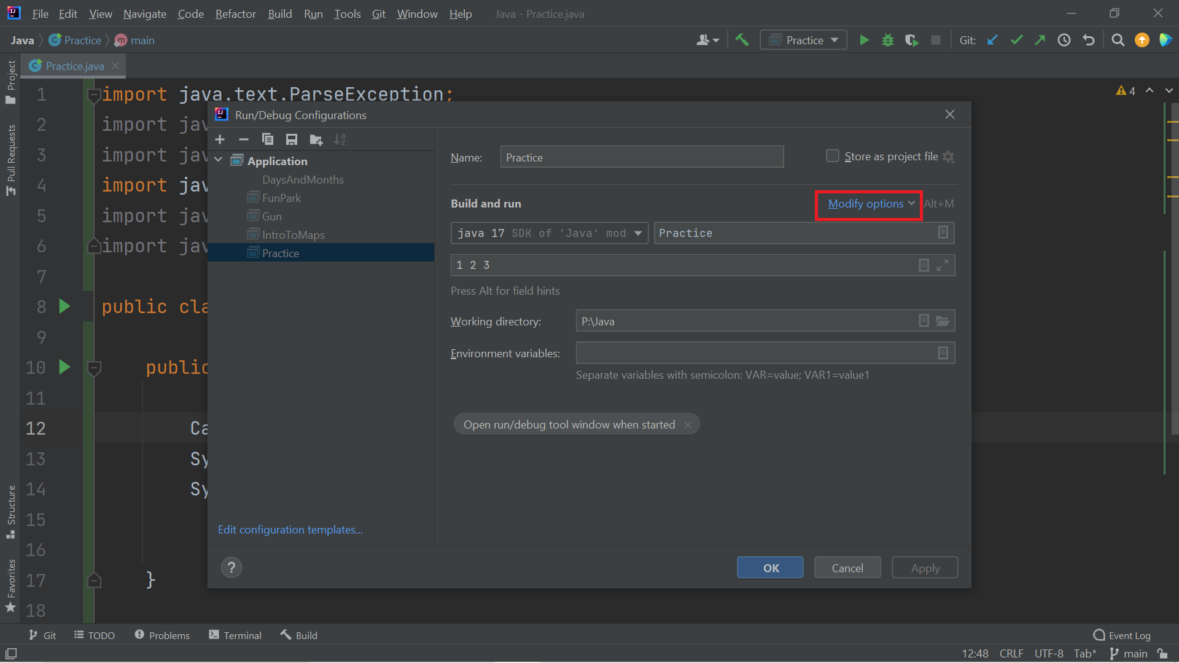
Task: Click Edit configuration templates link
Action: [x=290, y=530]
